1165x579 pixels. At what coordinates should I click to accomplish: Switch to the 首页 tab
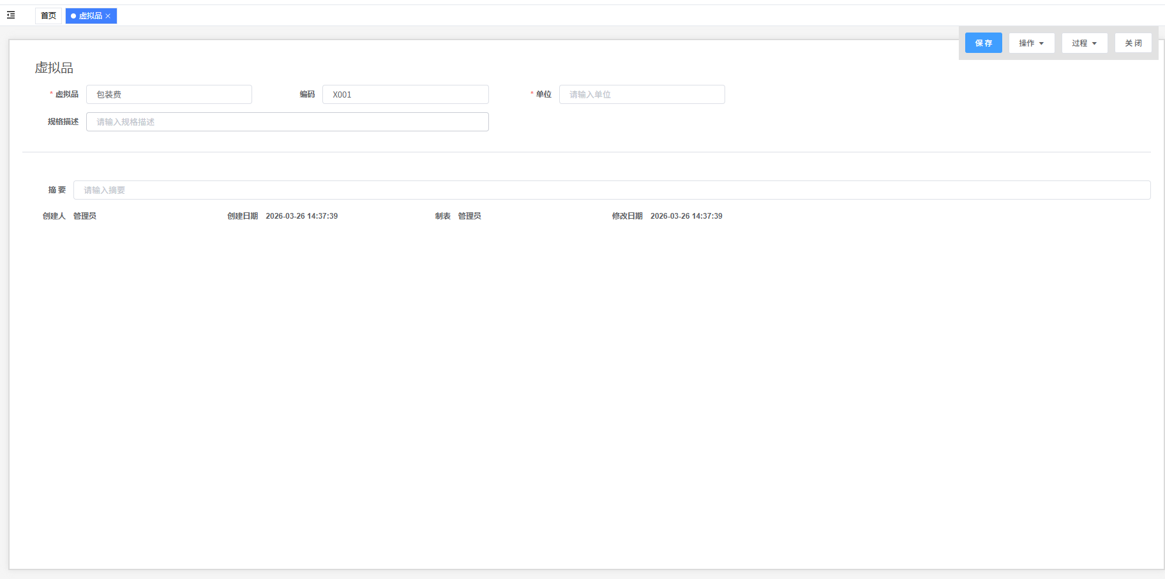point(49,16)
